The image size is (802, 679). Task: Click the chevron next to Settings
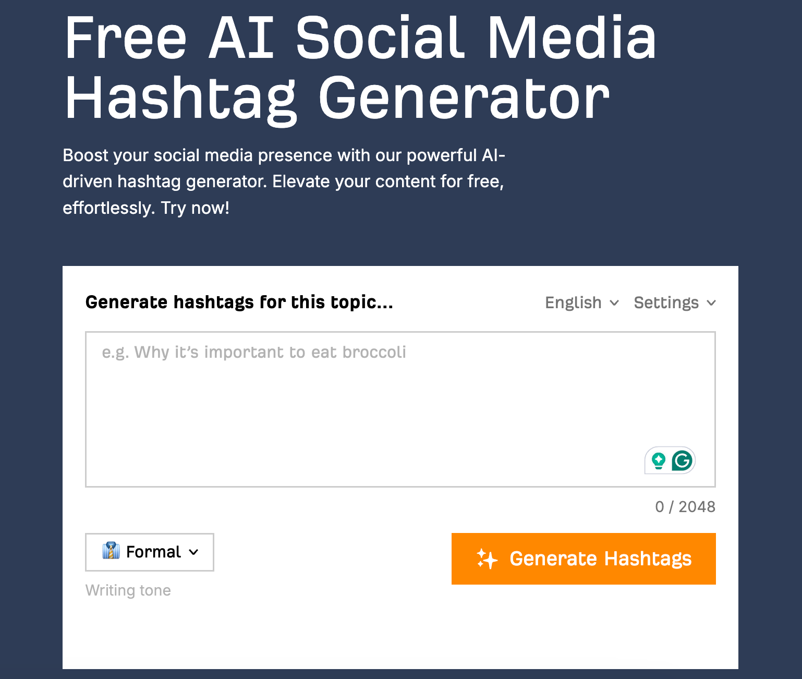pyautogui.click(x=712, y=303)
